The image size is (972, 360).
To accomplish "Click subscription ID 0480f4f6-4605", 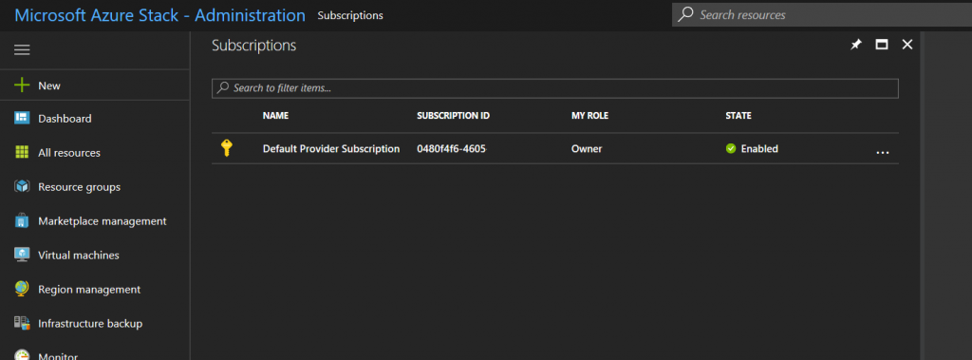I will [x=452, y=149].
